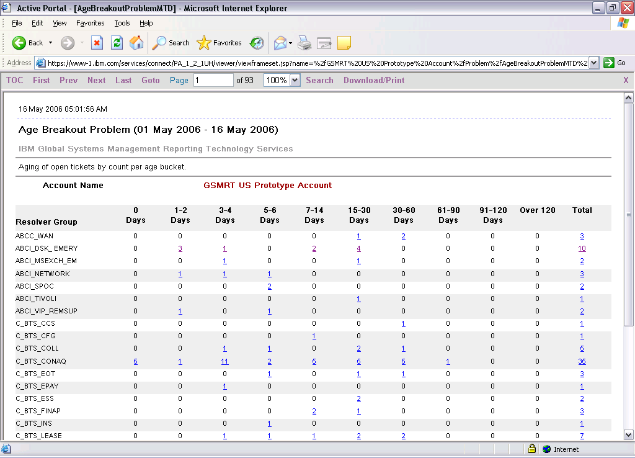Click the page number input field
The height and width of the screenshot is (458, 635).
(213, 80)
